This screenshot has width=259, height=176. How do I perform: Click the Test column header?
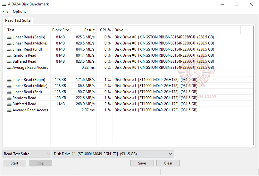[28, 30]
